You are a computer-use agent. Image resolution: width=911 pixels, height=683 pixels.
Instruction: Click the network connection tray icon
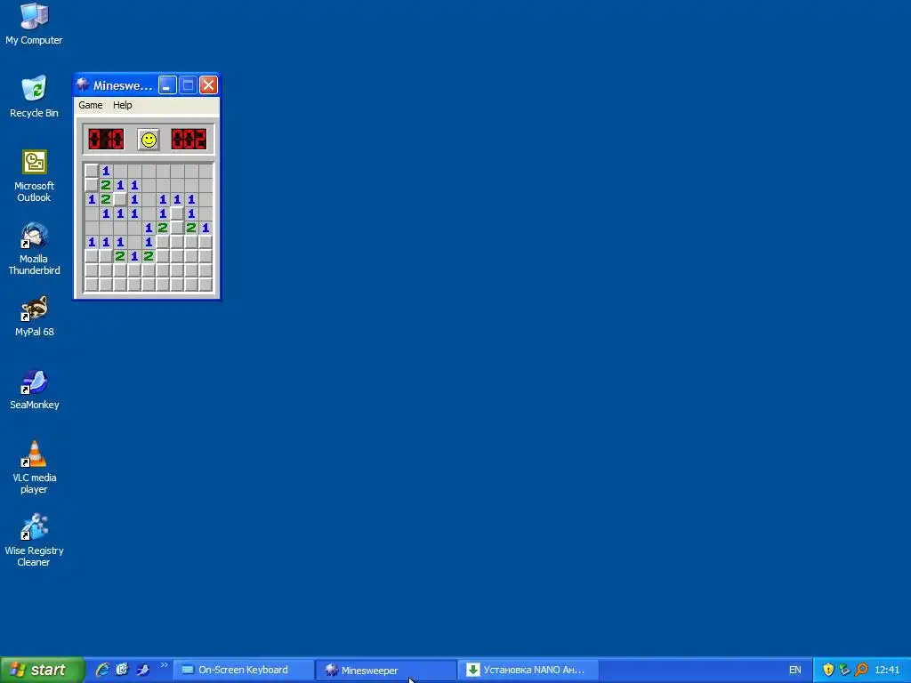click(x=845, y=670)
